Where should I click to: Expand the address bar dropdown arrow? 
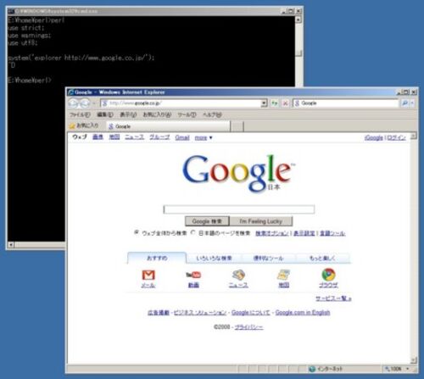[264, 103]
